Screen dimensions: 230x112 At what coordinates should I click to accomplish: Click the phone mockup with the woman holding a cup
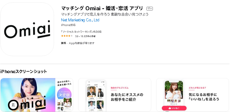(174, 95)
